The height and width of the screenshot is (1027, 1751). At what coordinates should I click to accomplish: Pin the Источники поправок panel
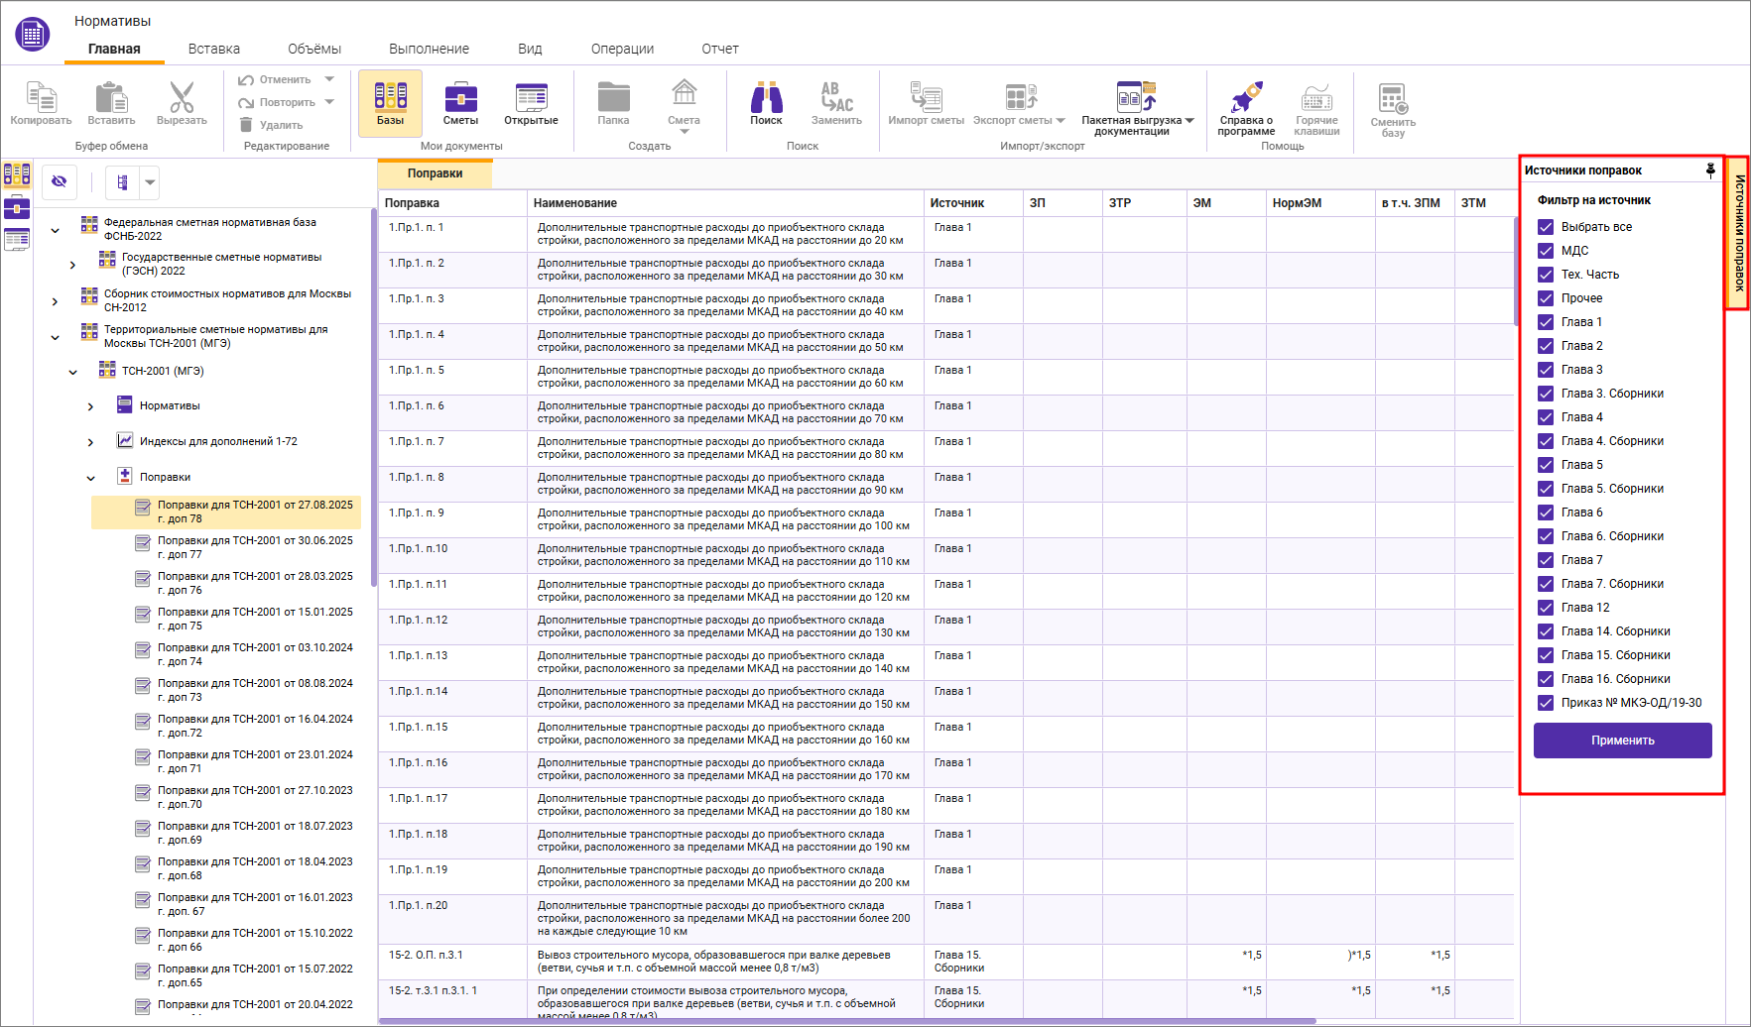1710,170
